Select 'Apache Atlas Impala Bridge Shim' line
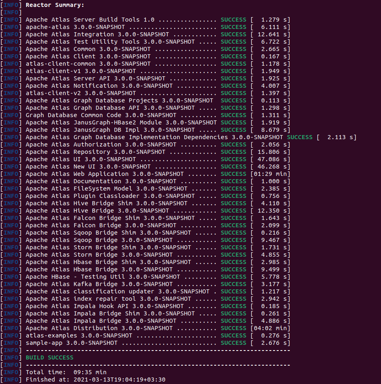 [110, 313]
